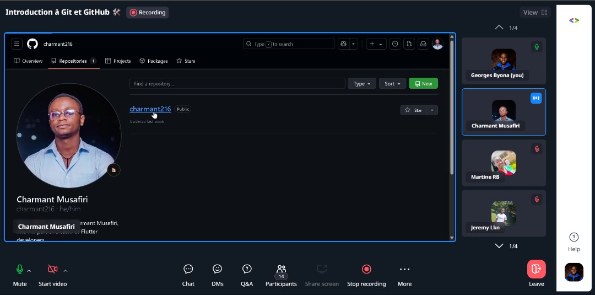Open the charmant216 repository link
The height and width of the screenshot is (295, 595).
pyautogui.click(x=150, y=109)
